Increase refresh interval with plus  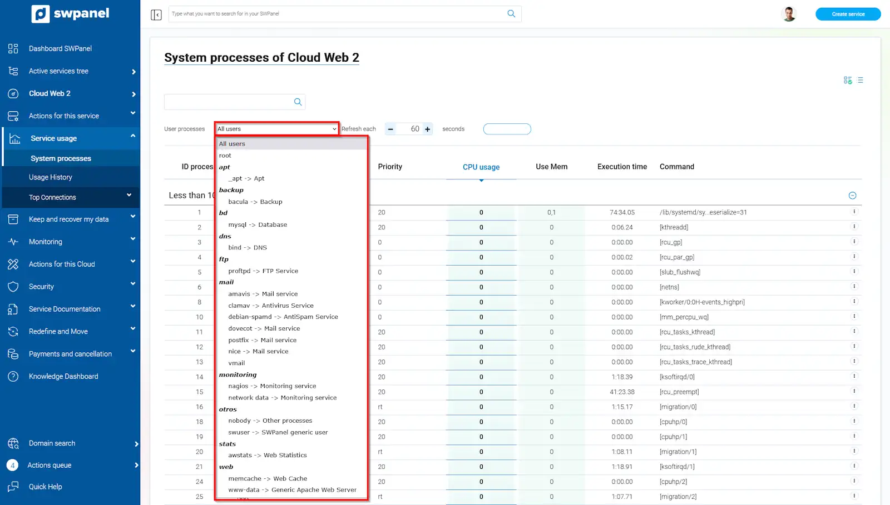point(427,129)
